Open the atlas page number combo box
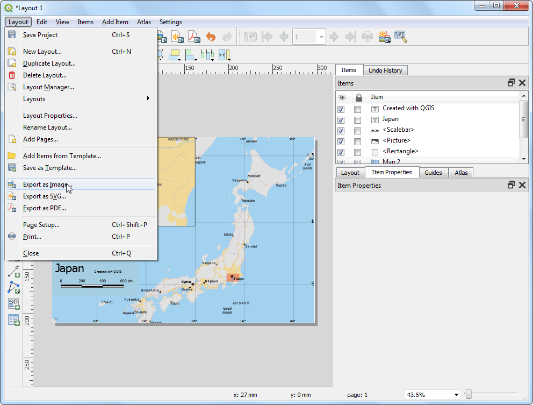The image size is (533, 405). click(321, 37)
